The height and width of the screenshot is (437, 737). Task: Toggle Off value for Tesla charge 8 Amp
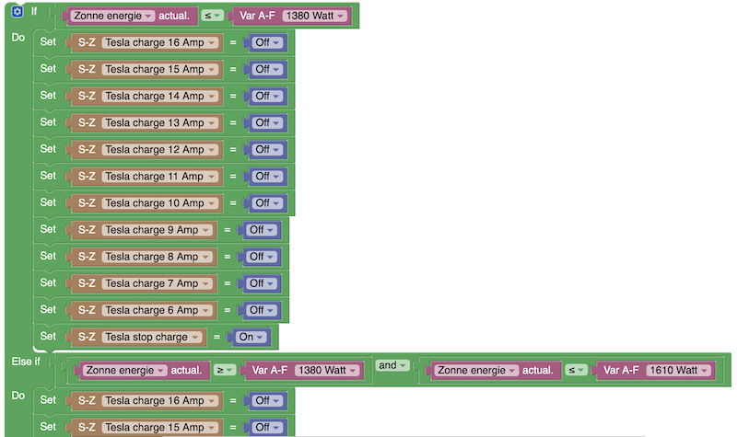pyautogui.click(x=262, y=257)
